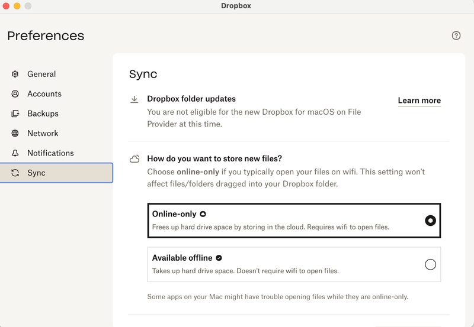Image resolution: width=474 pixels, height=327 pixels.
Task: Open the General preferences tab
Action: tap(41, 74)
